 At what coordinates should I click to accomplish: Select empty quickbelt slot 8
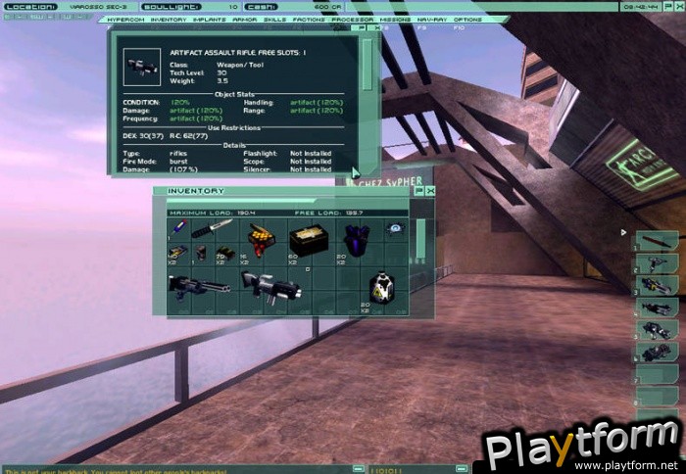click(658, 397)
